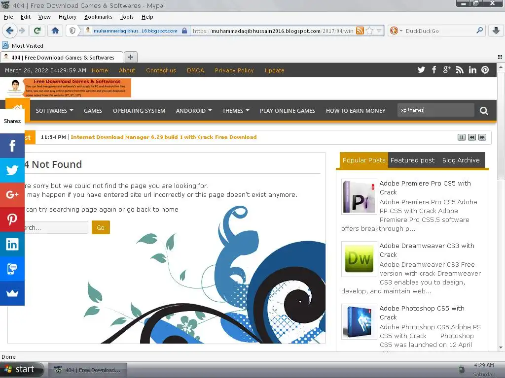Expand the SOFTWARES dropdown menu
This screenshot has width=505, height=378.
[54, 111]
